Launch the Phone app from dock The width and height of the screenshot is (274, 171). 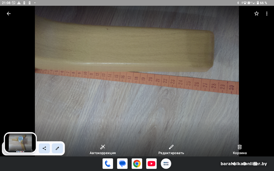click(108, 164)
